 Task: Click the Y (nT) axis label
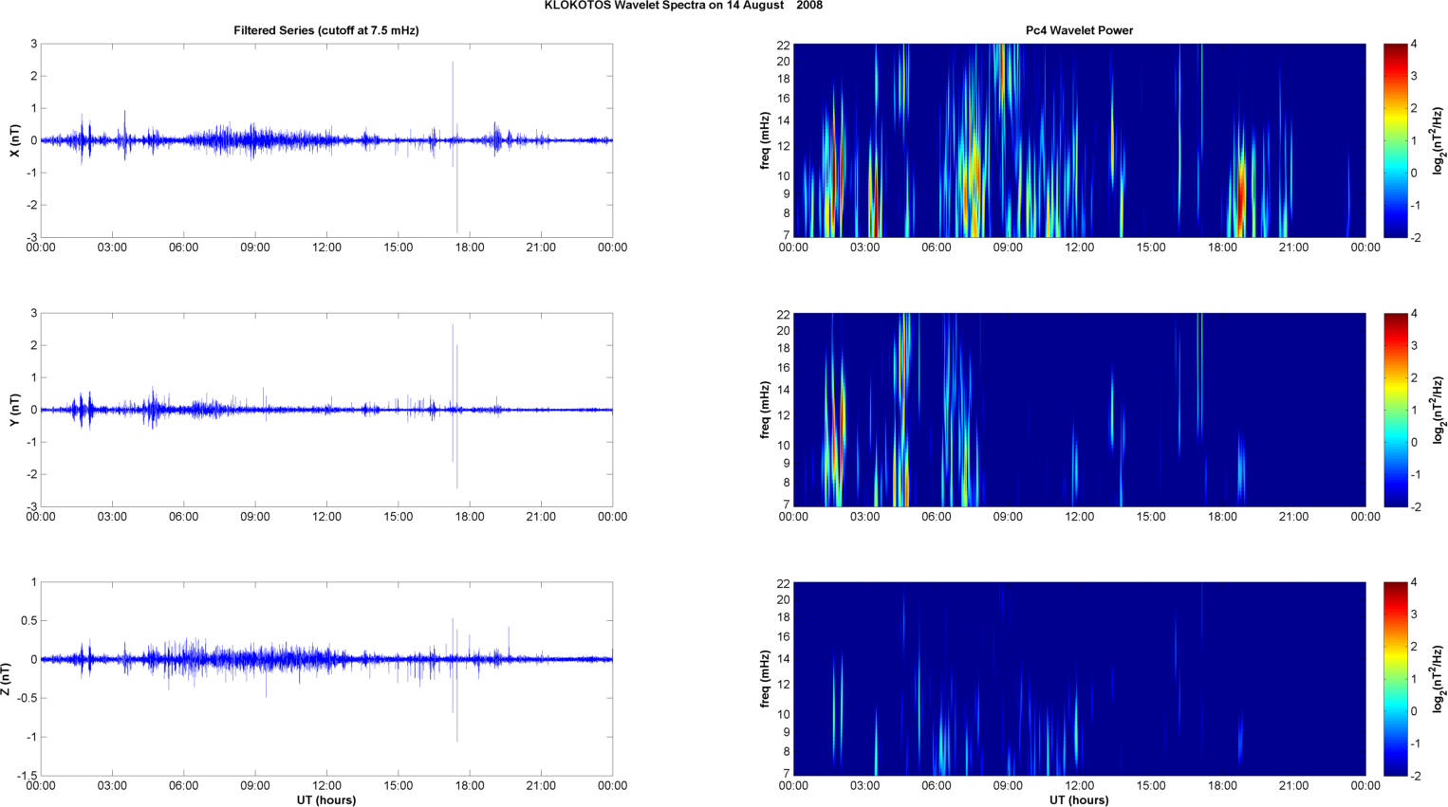(x=14, y=410)
